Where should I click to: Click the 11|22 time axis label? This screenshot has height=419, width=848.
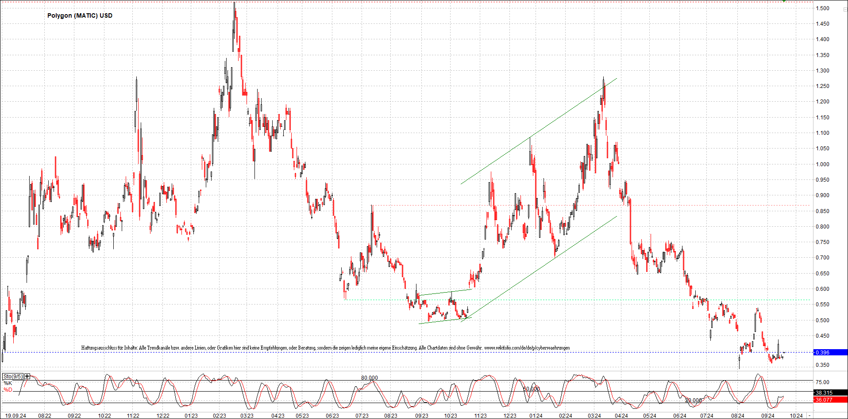pos(133,416)
